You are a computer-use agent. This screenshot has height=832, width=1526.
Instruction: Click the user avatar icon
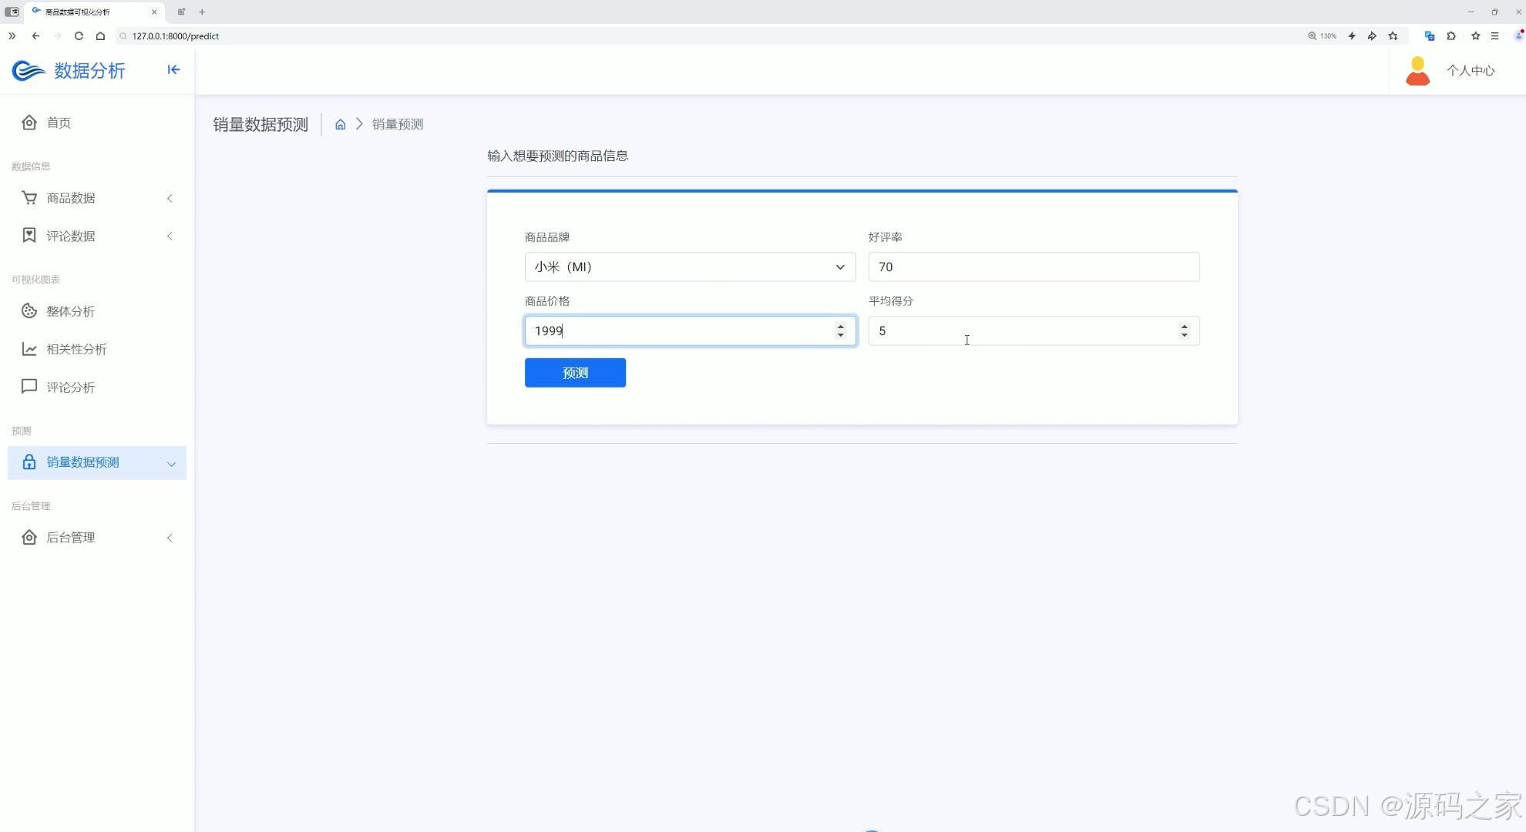pyautogui.click(x=1417, y=71)
